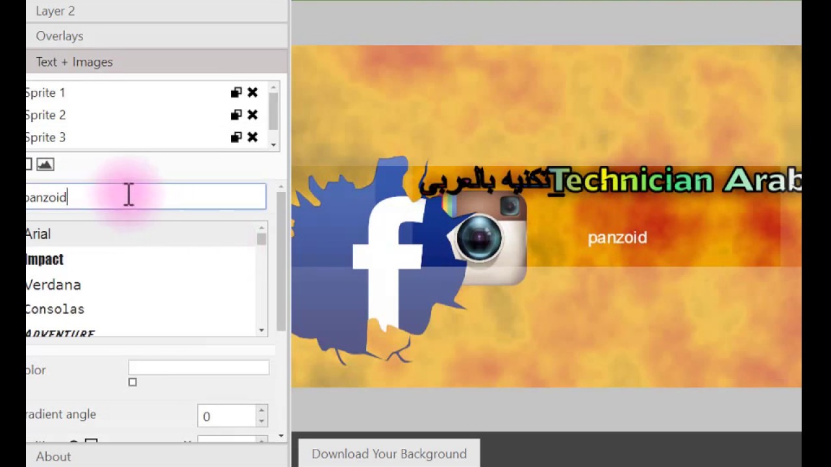Screen dimensions: 831x467
Task: Open the About section
Action: point(156,456)
